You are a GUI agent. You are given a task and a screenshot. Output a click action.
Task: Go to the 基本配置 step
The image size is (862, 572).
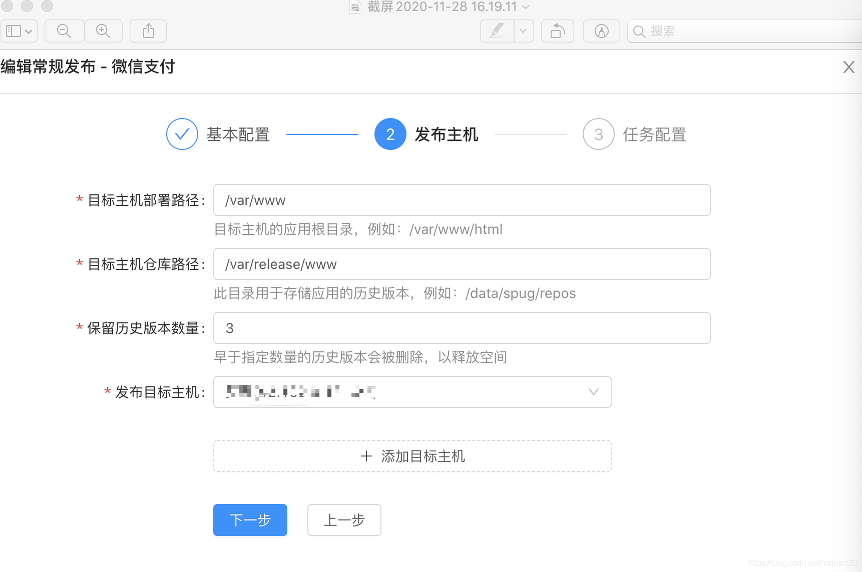[x=238, y=134]
